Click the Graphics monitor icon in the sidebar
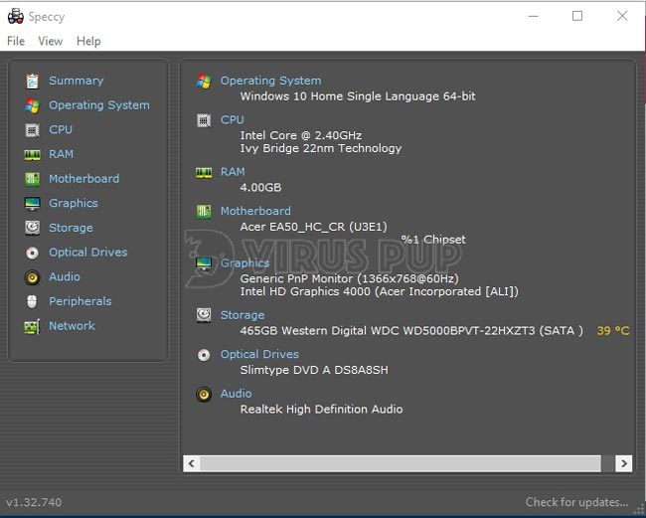This screenshot has height=518, width=646. [x=32, y=204]
